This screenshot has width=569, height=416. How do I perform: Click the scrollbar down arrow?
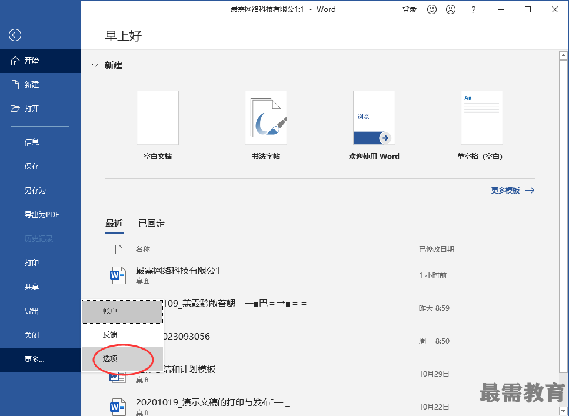click(x=563, y=412)
